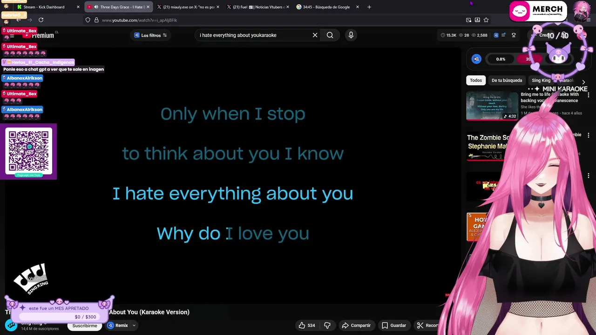
Task: Close the miauly.exe X tab
Action: [217, 7]
